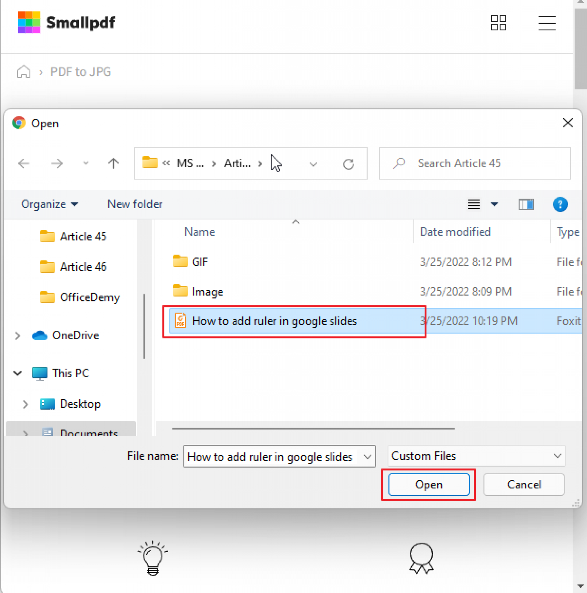The image size is (587, 593).
Task: Click the Foxit PDF file icon for article
Action: click(x=181, y=321)
